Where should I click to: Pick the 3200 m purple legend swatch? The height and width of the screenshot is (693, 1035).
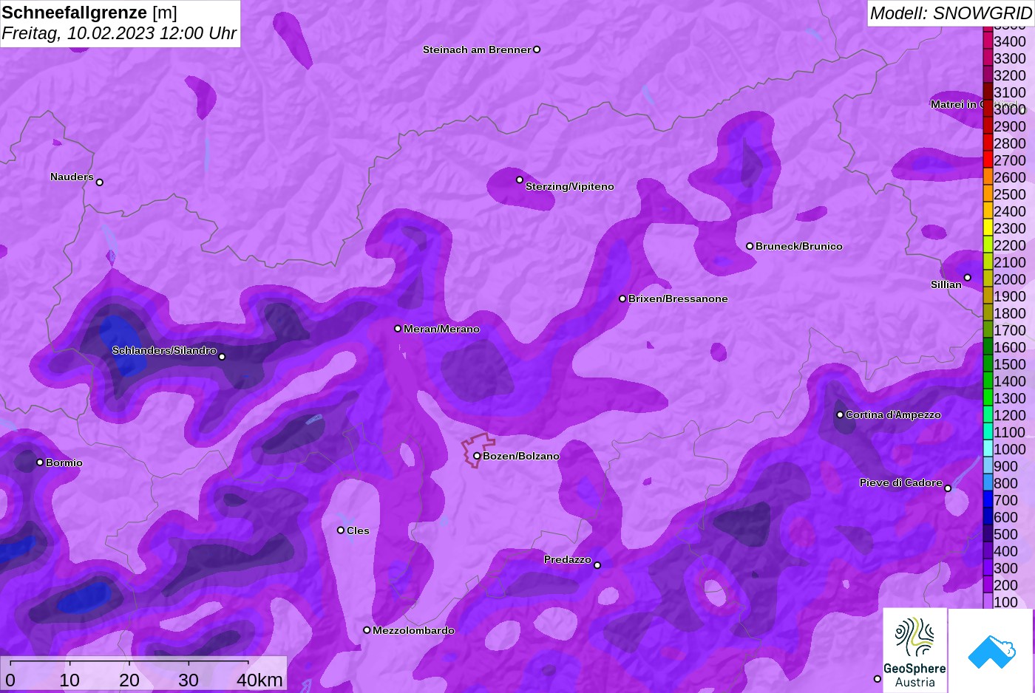point(988,75)
